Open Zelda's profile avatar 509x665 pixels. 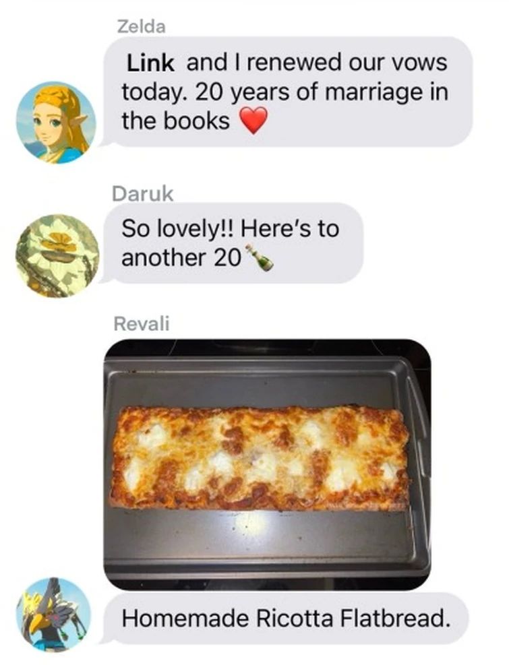point(56,123)
